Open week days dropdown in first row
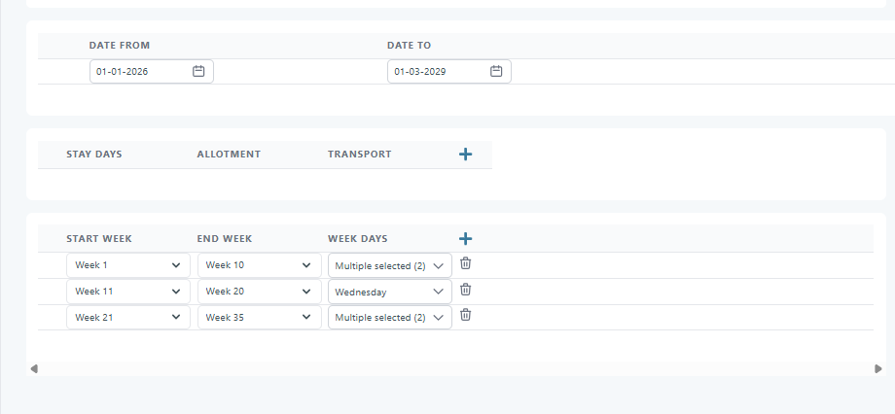895x414 pixels. [x=389, y=265]
